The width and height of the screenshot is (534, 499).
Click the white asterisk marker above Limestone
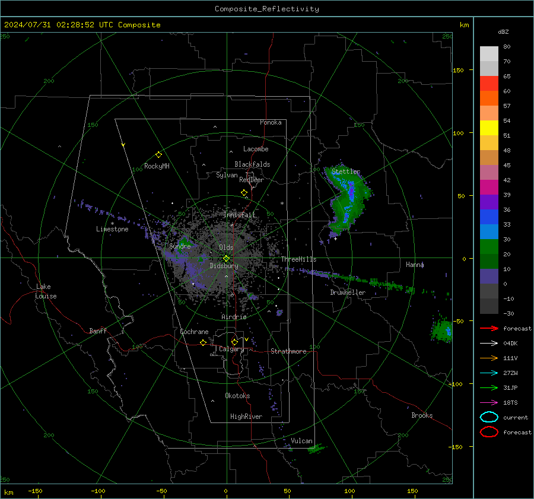pyautogui.click(x=112, y=224)
